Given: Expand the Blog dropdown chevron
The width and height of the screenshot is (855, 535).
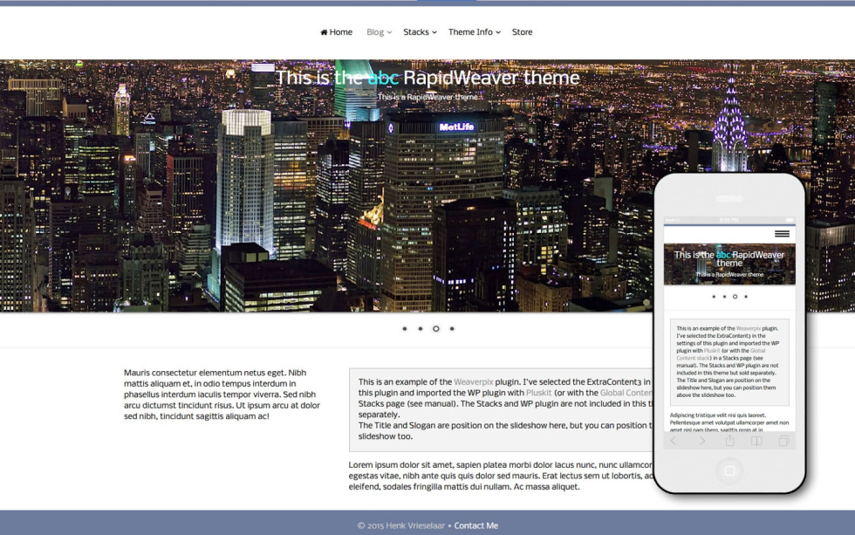Looking at the screenshot, I should click(389, 32).
